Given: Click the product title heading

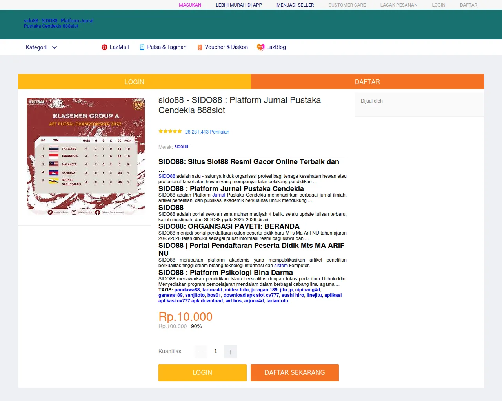Looking at the screenshot, I should point(240,105).
